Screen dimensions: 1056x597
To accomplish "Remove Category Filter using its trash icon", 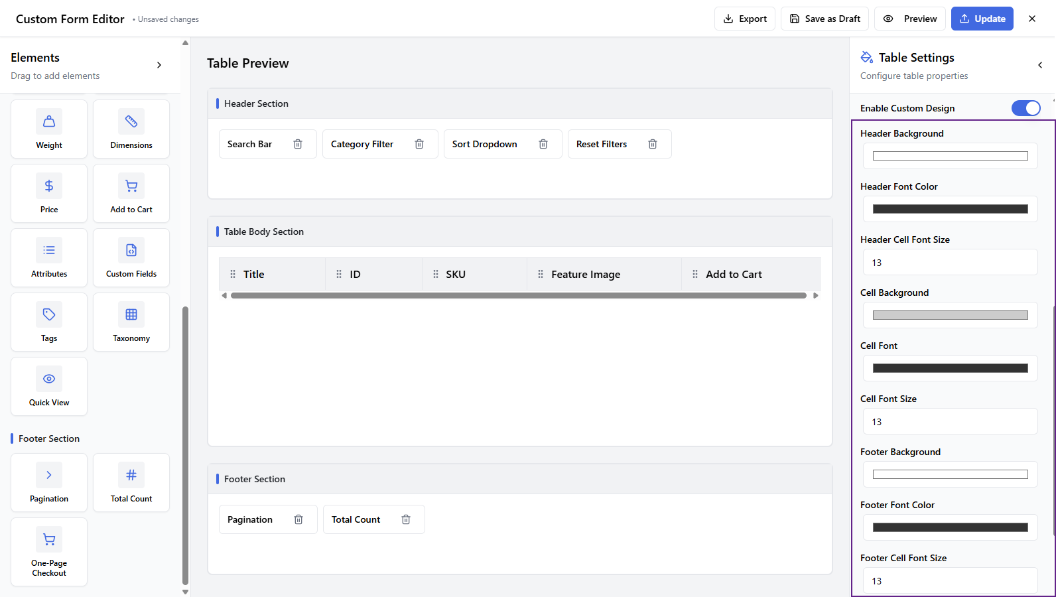I will point(419,144).
